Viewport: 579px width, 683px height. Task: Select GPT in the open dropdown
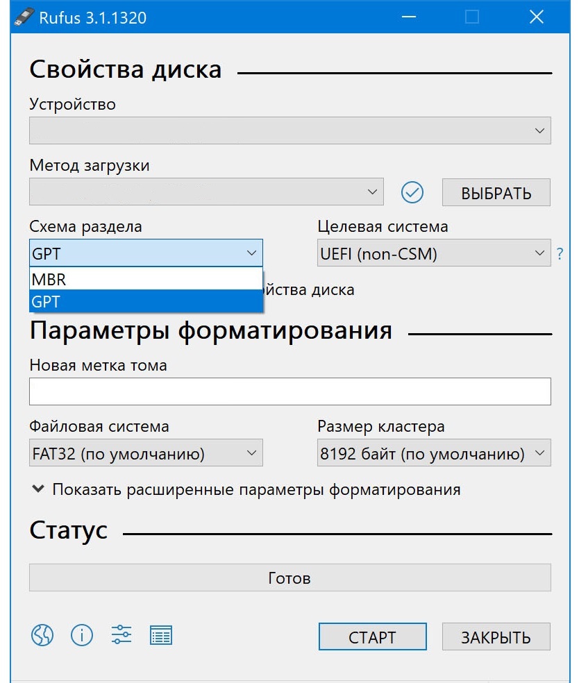coord(146,302)
